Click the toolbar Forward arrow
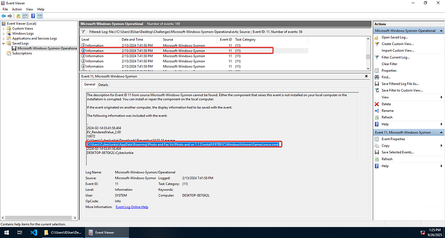Screen dimensions: 445x238 click(x=10, y=16)
